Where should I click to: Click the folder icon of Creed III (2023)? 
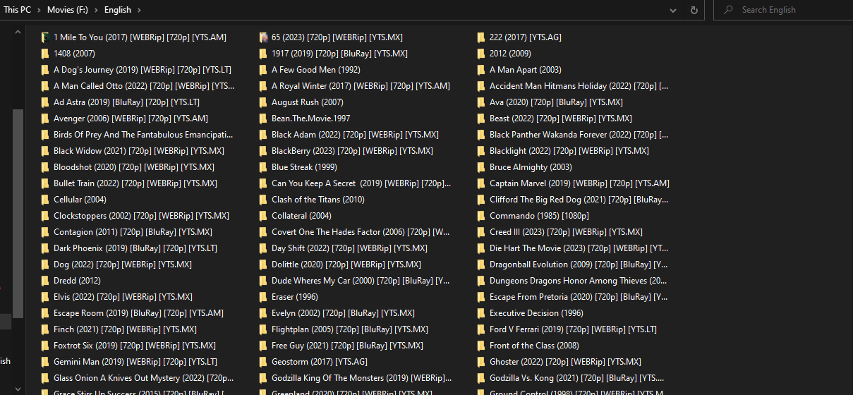(x=481, y=232)
